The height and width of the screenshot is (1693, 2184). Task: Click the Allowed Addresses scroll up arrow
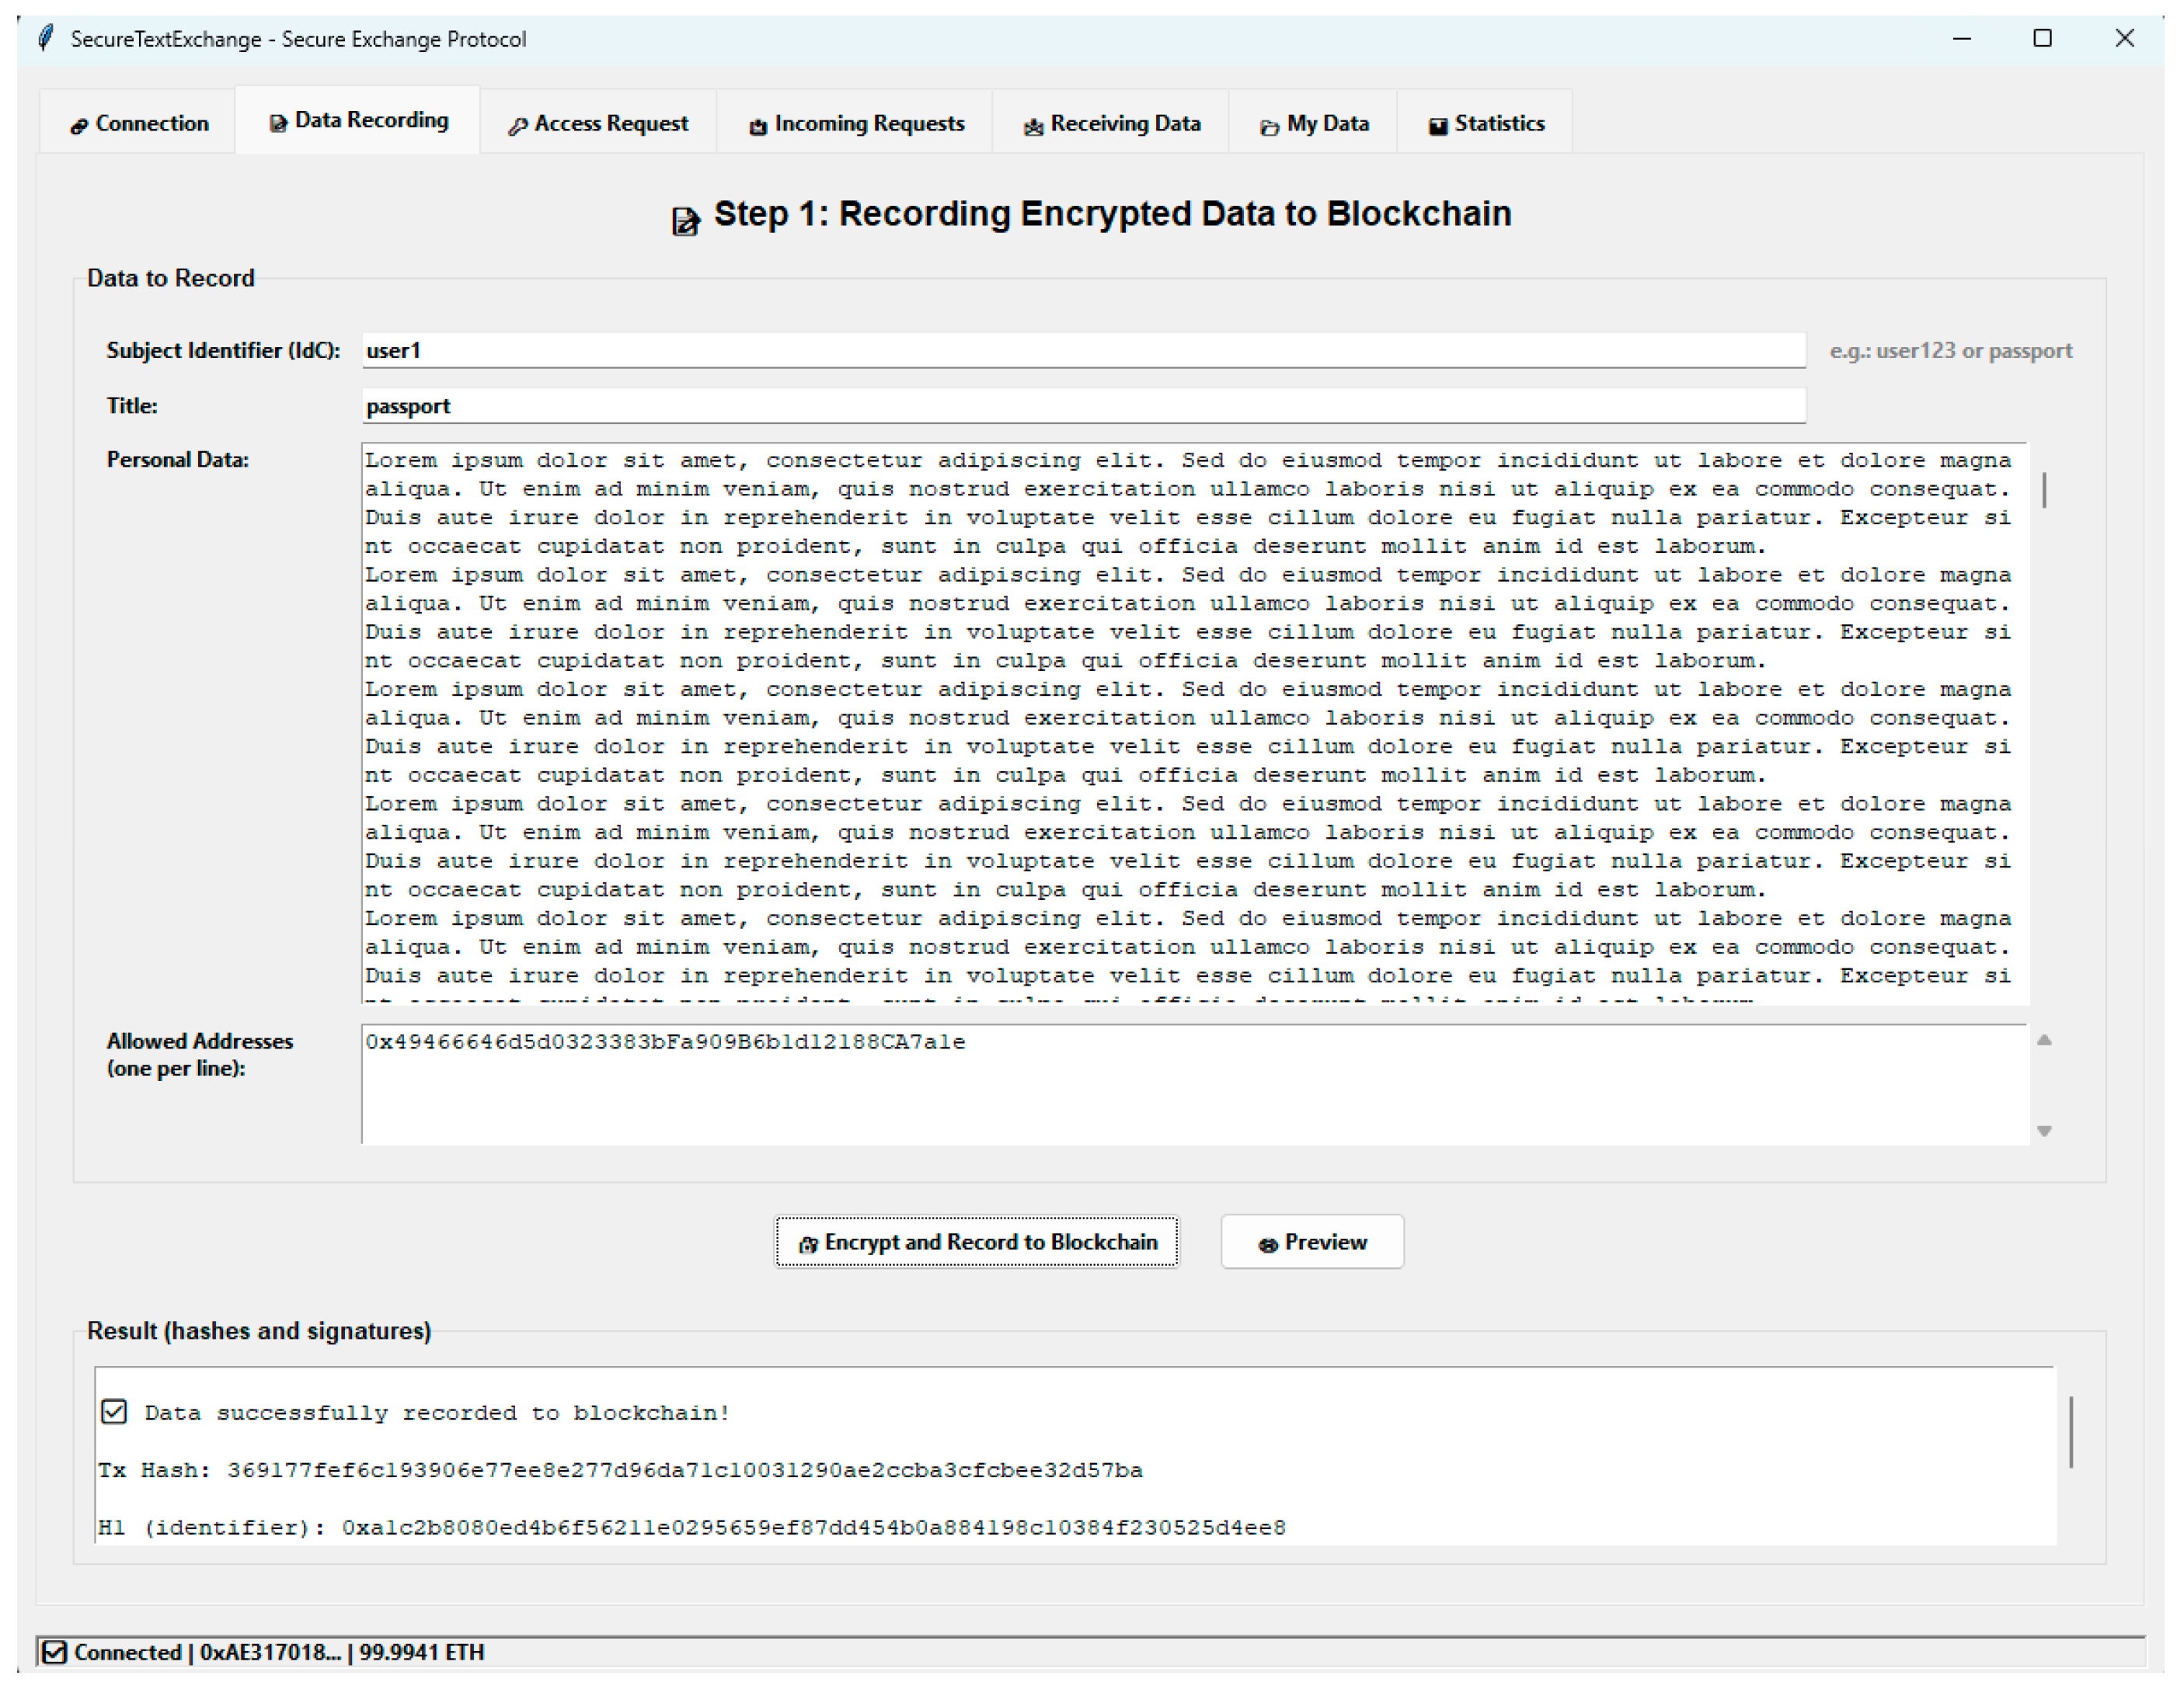point(2044,1041)
